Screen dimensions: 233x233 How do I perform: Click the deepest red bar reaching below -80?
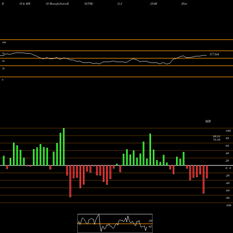[x=70, y=181]
